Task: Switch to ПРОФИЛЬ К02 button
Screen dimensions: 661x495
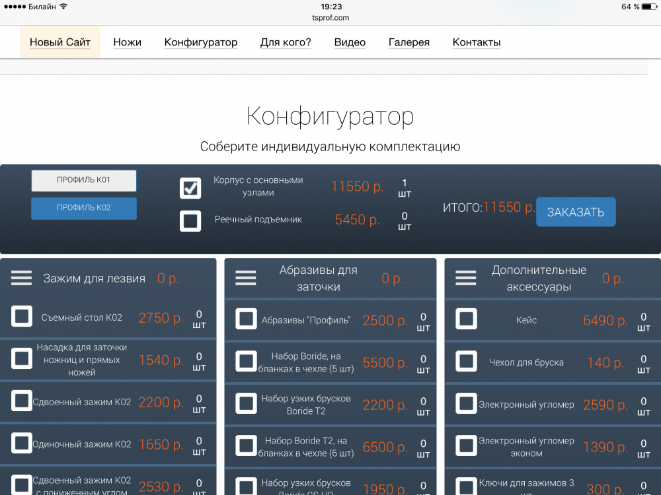Action: click(x=84, y=208)
